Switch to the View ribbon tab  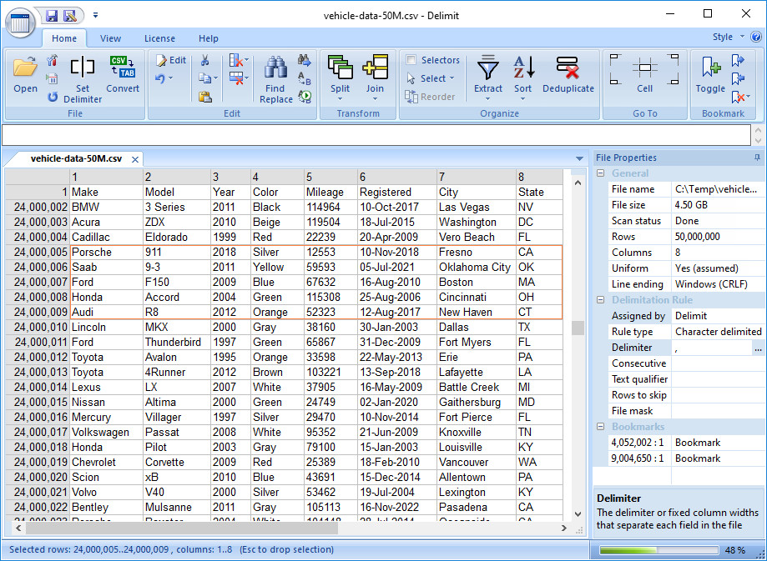110,38
